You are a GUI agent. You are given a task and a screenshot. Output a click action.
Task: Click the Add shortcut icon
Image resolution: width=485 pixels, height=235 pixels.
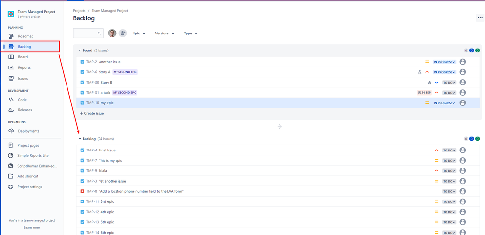pos(11,176)
